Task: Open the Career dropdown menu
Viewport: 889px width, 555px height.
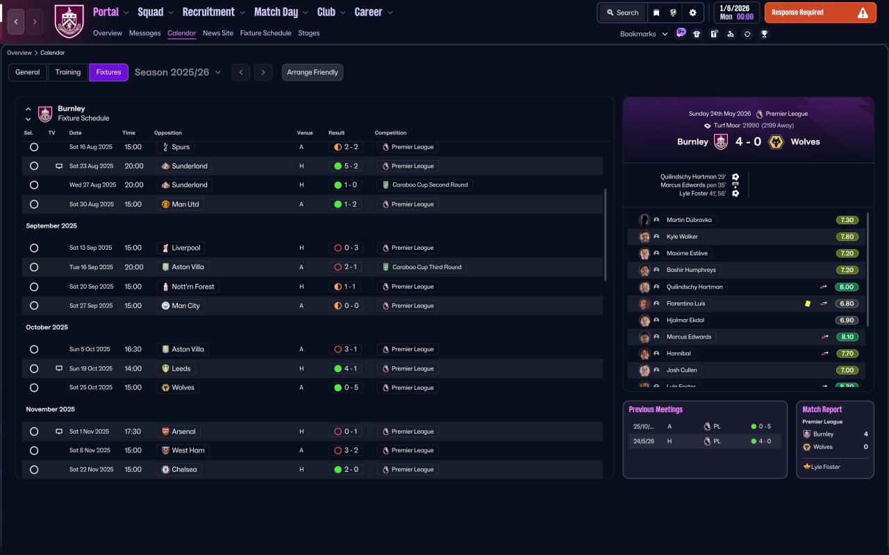Action: pos(374,12)
